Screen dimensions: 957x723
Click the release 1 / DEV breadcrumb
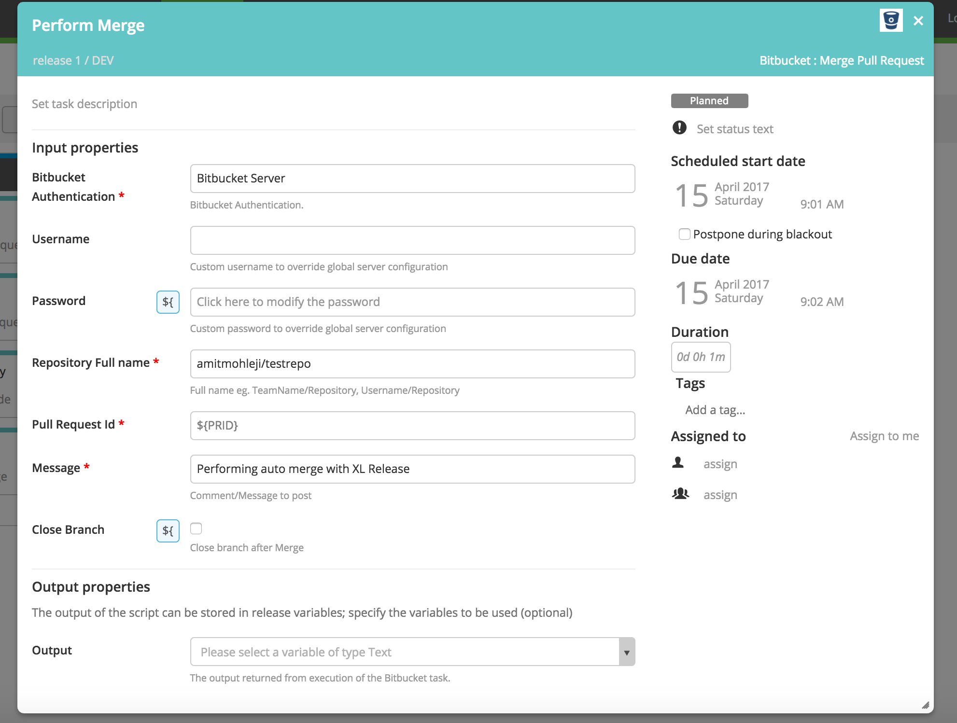point(73,60)
